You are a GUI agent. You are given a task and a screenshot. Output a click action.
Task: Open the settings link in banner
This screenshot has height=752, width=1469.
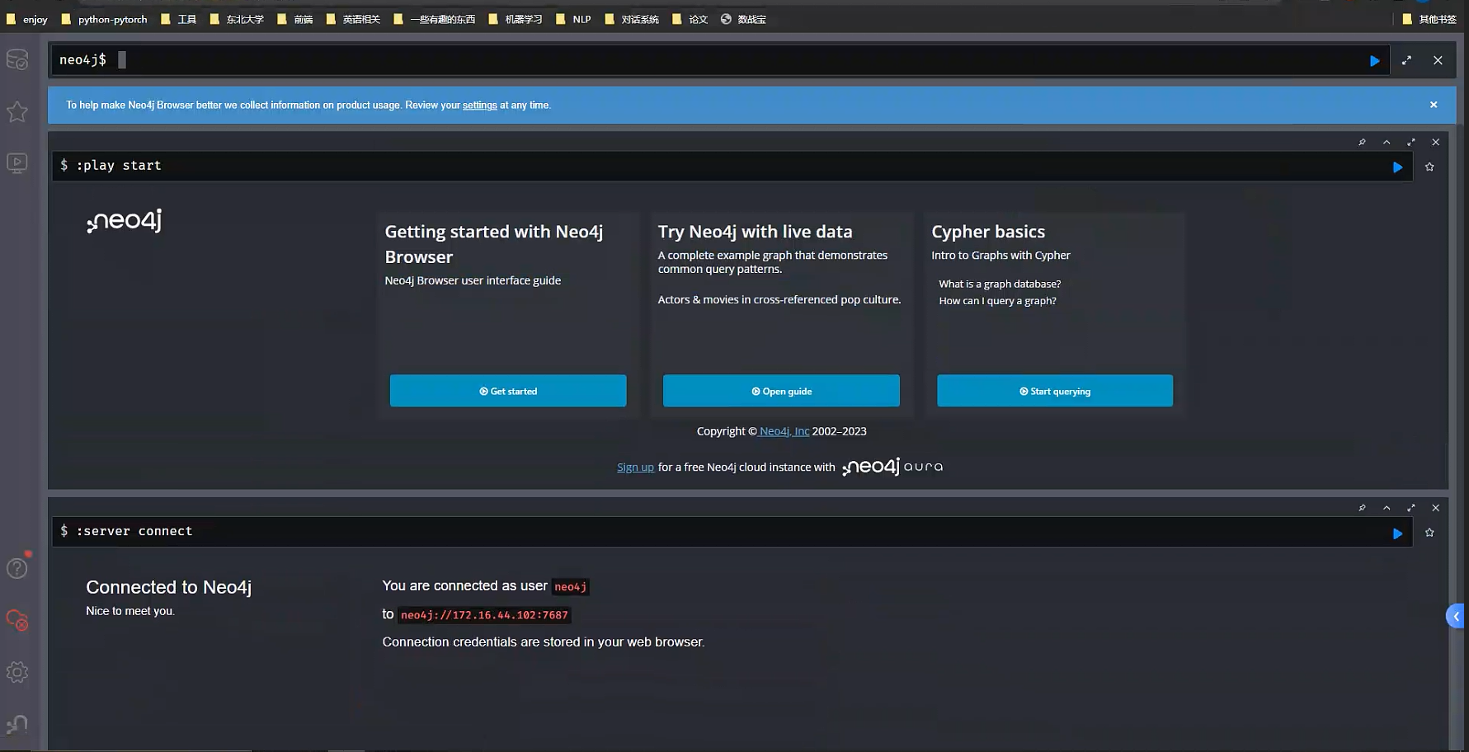click(x=480, y=105)
